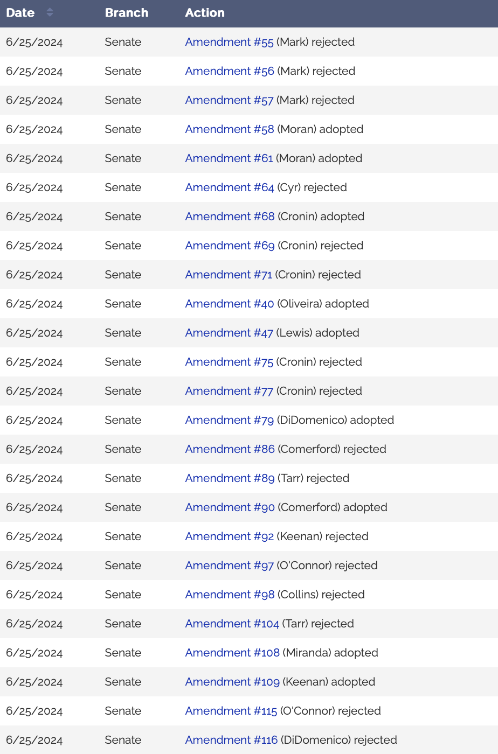This screenshot has height=754, width=498.
Task: Open Amendment #55 link
Action: click(229, 42)
